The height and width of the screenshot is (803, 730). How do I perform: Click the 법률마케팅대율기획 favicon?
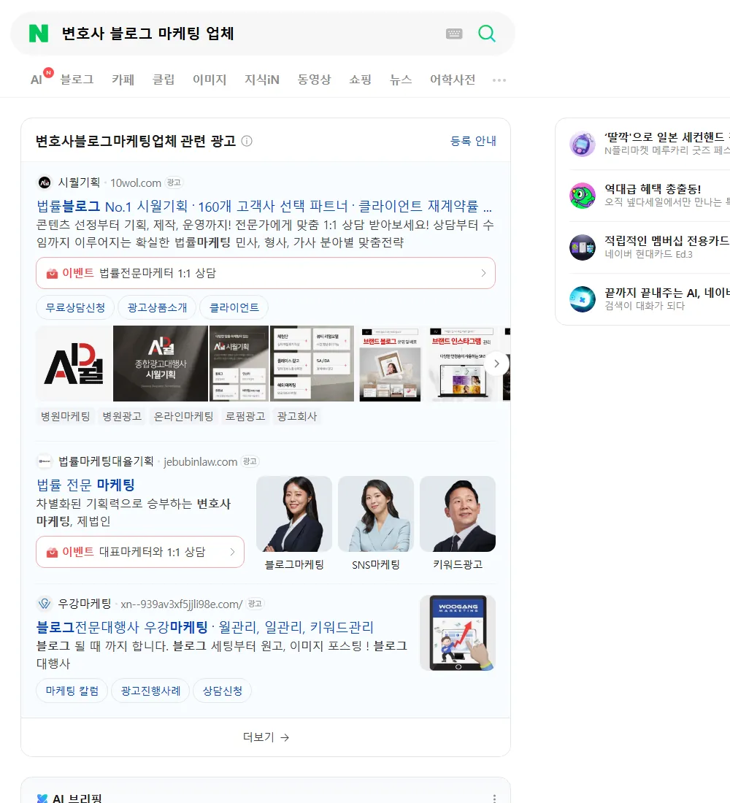pos(45,461)
